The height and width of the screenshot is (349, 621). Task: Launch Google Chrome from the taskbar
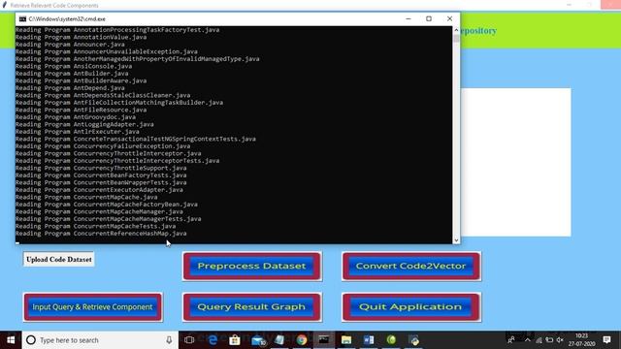tap(302, 340)
